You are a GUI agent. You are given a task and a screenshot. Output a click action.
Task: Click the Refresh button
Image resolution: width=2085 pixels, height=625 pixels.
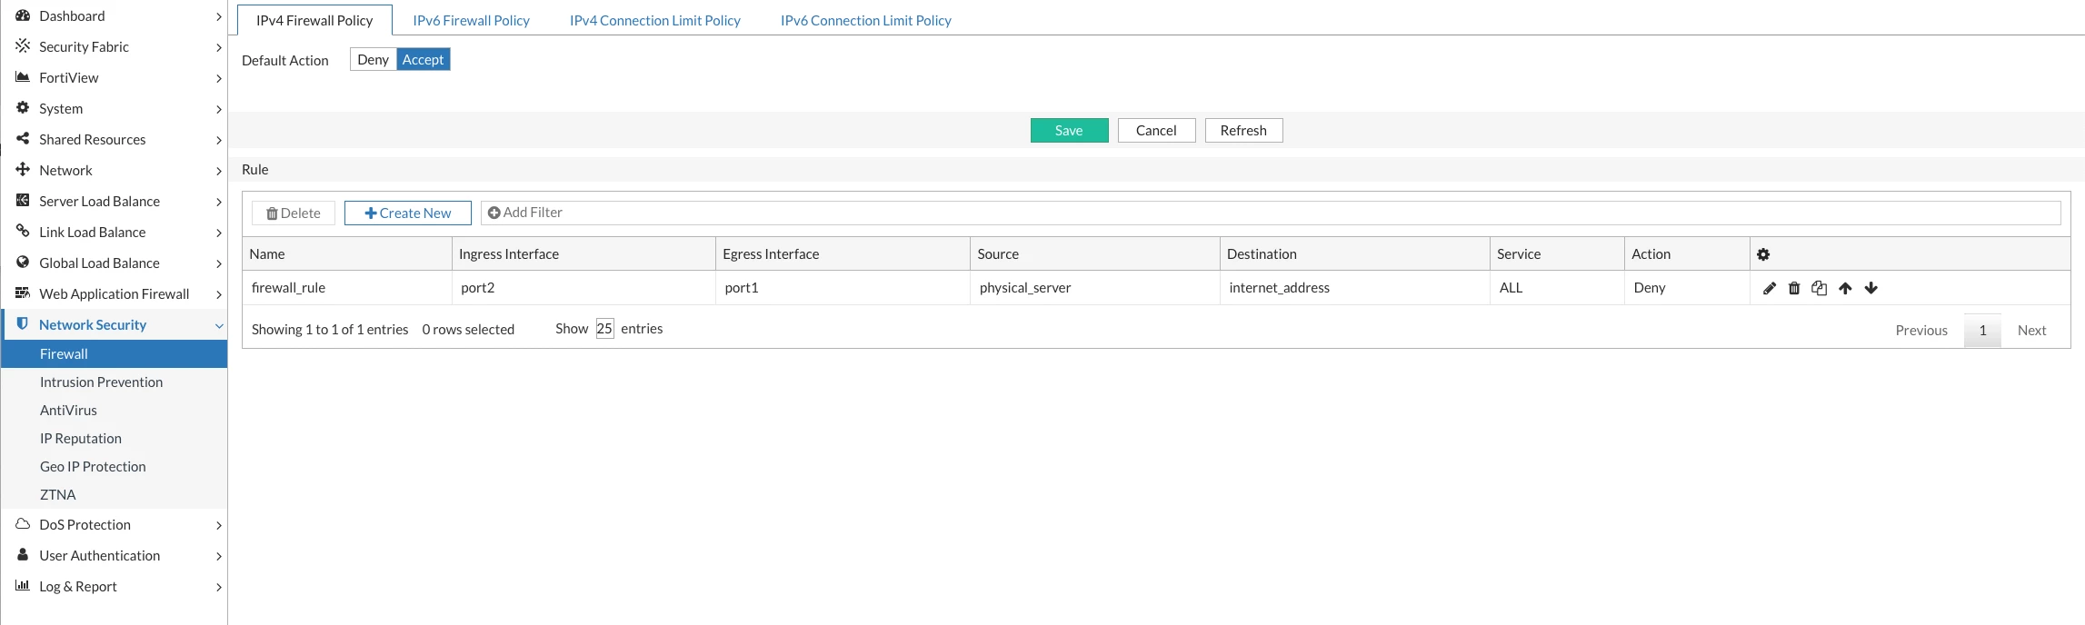click(x=1243, y=130)
